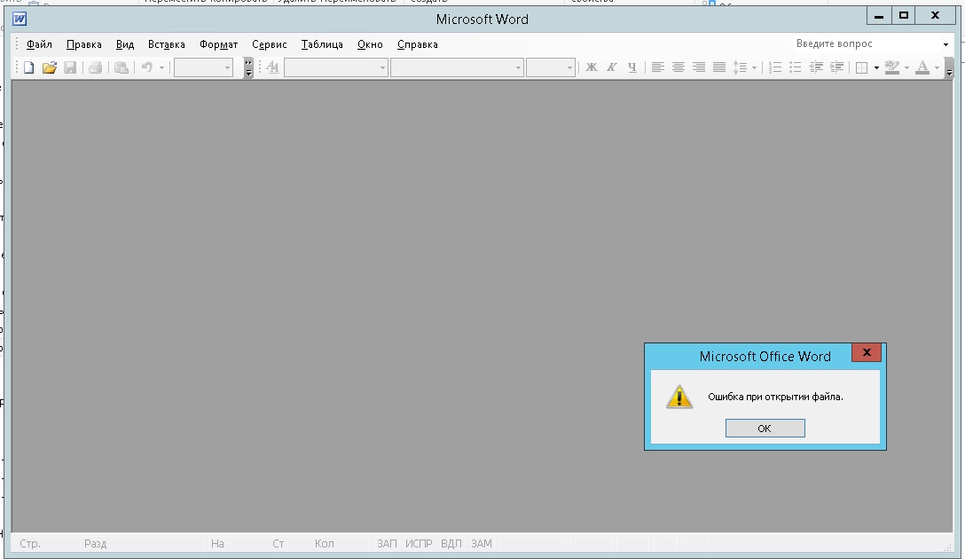The height and width of the screenshot is (559, 965).
Task: Click the warning icon in error dialog
Action: point(679,398)
